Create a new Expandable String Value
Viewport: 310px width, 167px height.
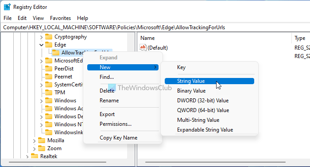(x=209, y=130)
